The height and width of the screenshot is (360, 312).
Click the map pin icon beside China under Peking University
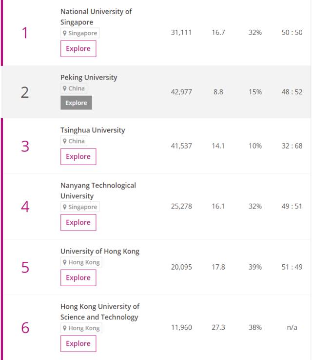(x=64, y=88)
